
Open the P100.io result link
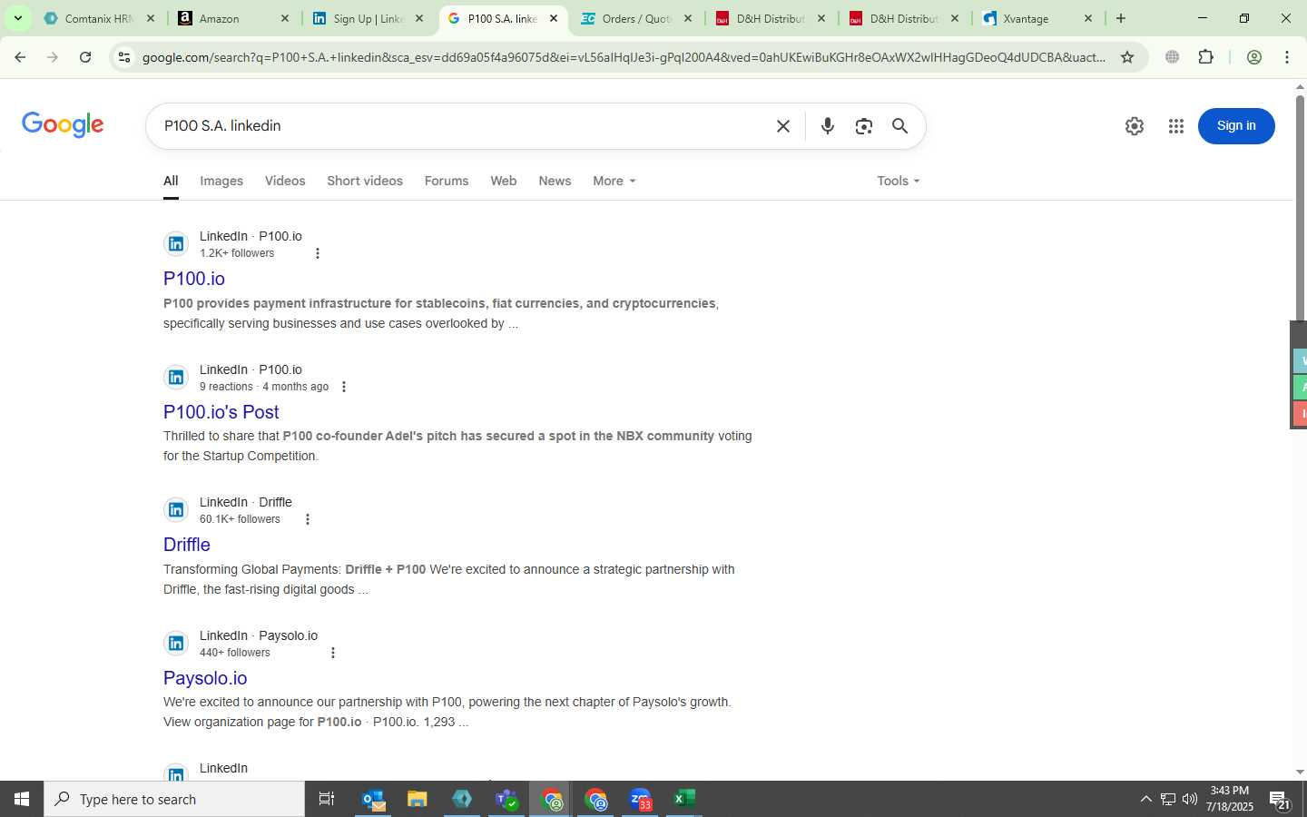tap(194, 279)
